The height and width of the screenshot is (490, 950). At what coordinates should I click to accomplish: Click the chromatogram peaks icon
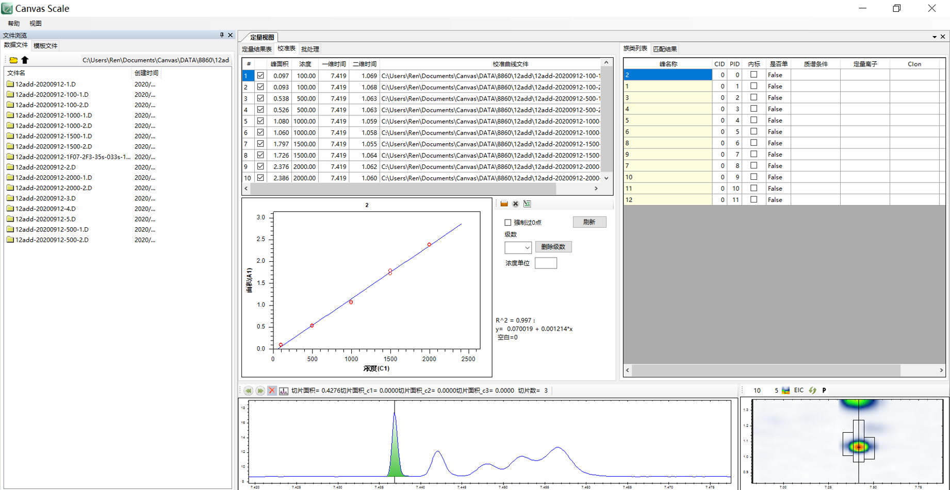[x=284, y=391]
